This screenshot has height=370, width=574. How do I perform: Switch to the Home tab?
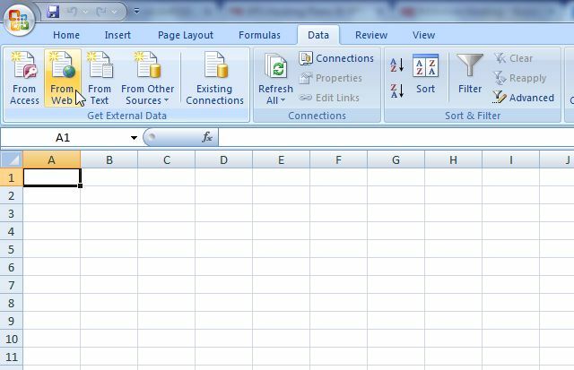click(x=66, y=35)
